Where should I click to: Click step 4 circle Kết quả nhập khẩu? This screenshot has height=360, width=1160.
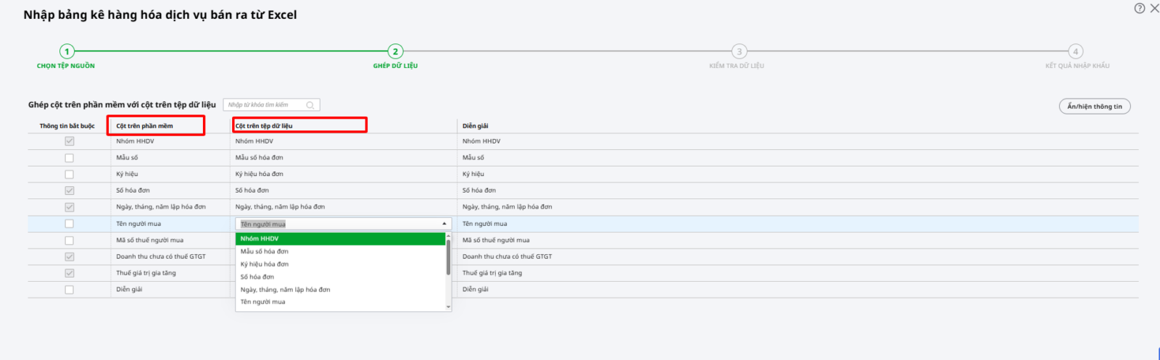click(1076, 51)
